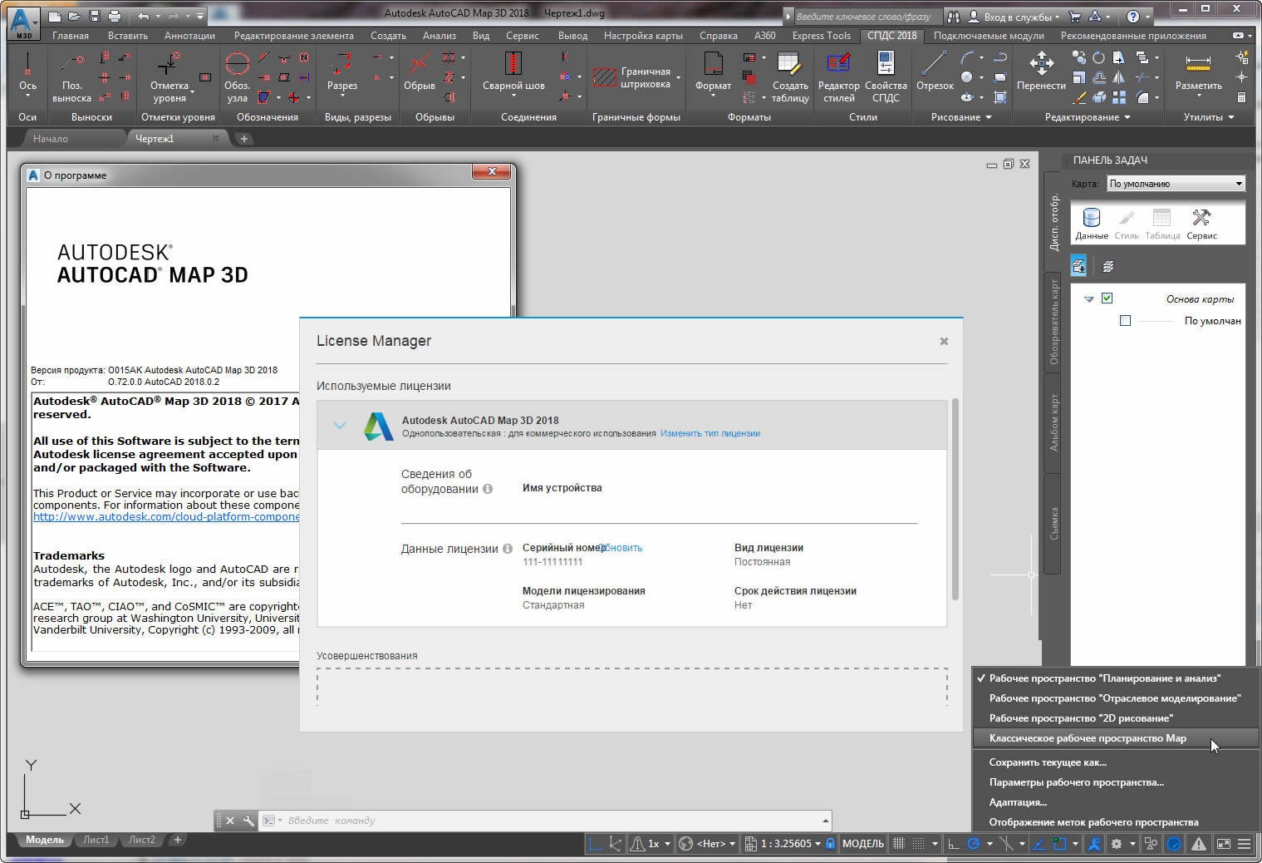The width and height of the screenshot is (1262, 863).
Task: Choose Рабочее пространство "2D рисование" menu item
Action: pyautogui.click(x=1116, y=718)
